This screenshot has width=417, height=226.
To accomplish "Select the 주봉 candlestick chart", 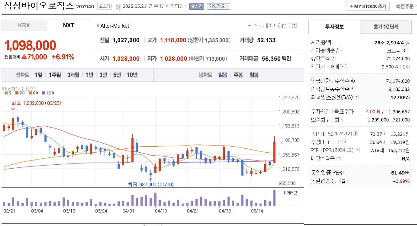I will pyautogui.click(x=238, y=75).
